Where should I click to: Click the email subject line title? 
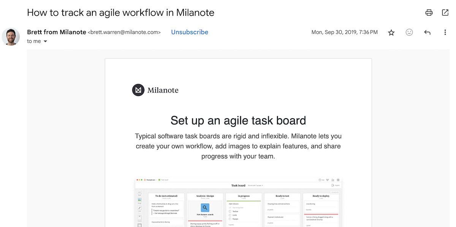point(120,13)
